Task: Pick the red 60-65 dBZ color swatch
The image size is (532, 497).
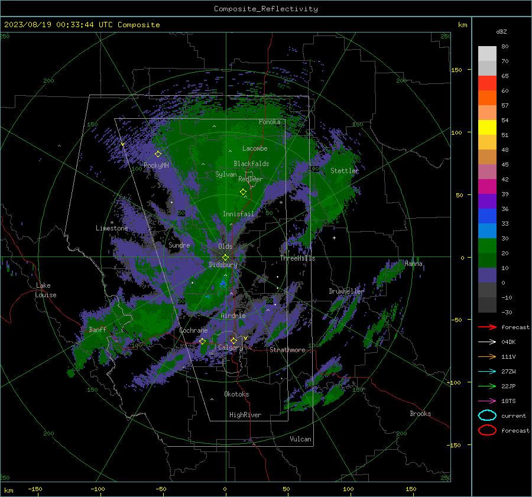Action: (x=487, y=83)
